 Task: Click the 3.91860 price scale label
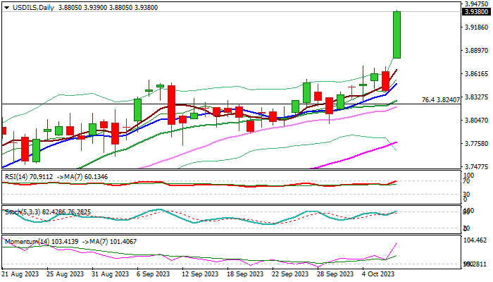[x=477, y=27]
